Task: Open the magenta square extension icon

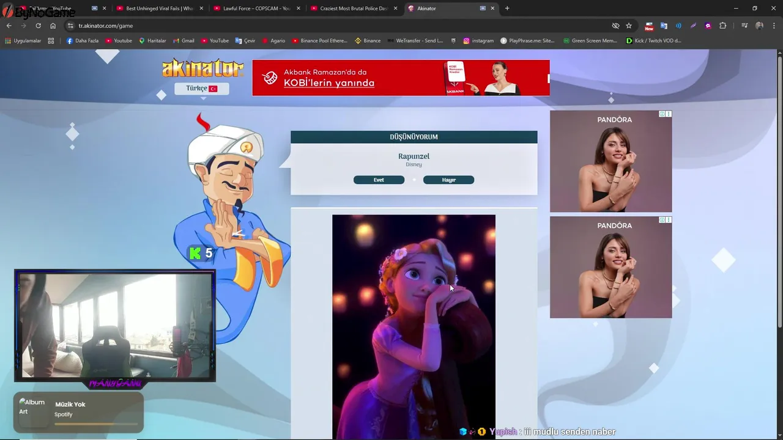Action: click(x=708, y=26)
